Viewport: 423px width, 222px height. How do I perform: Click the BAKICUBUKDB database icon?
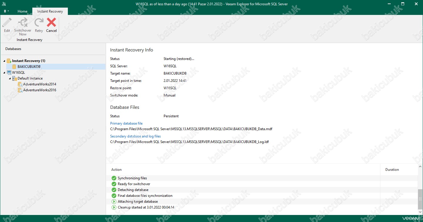click(14, 67)
